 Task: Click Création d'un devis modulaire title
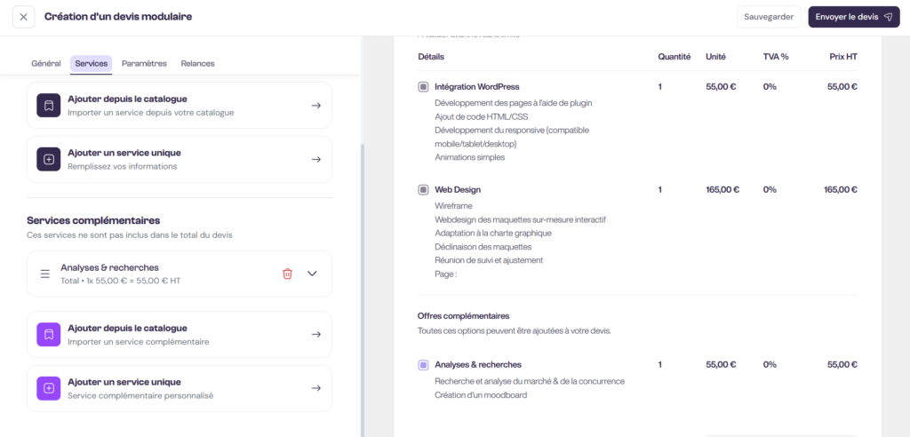pos(118,17)
